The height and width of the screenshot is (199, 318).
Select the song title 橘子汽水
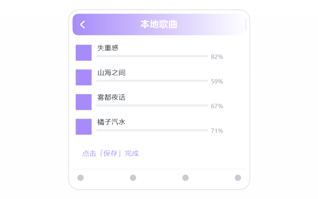[111, 122]
